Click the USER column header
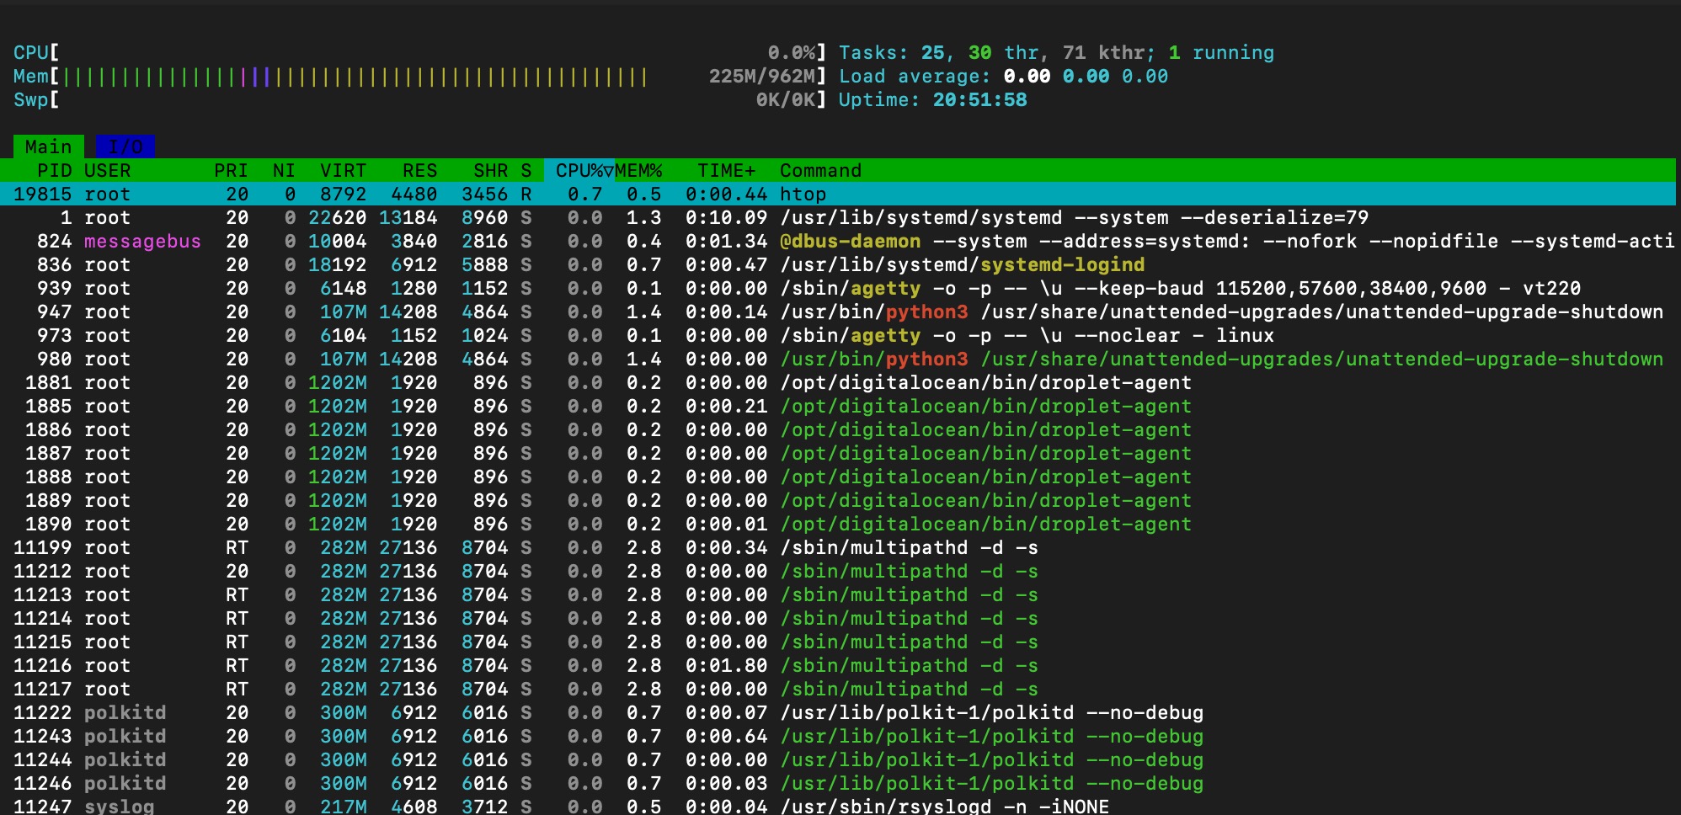Viewport: 1681px width, 815px height. [107, 171]
